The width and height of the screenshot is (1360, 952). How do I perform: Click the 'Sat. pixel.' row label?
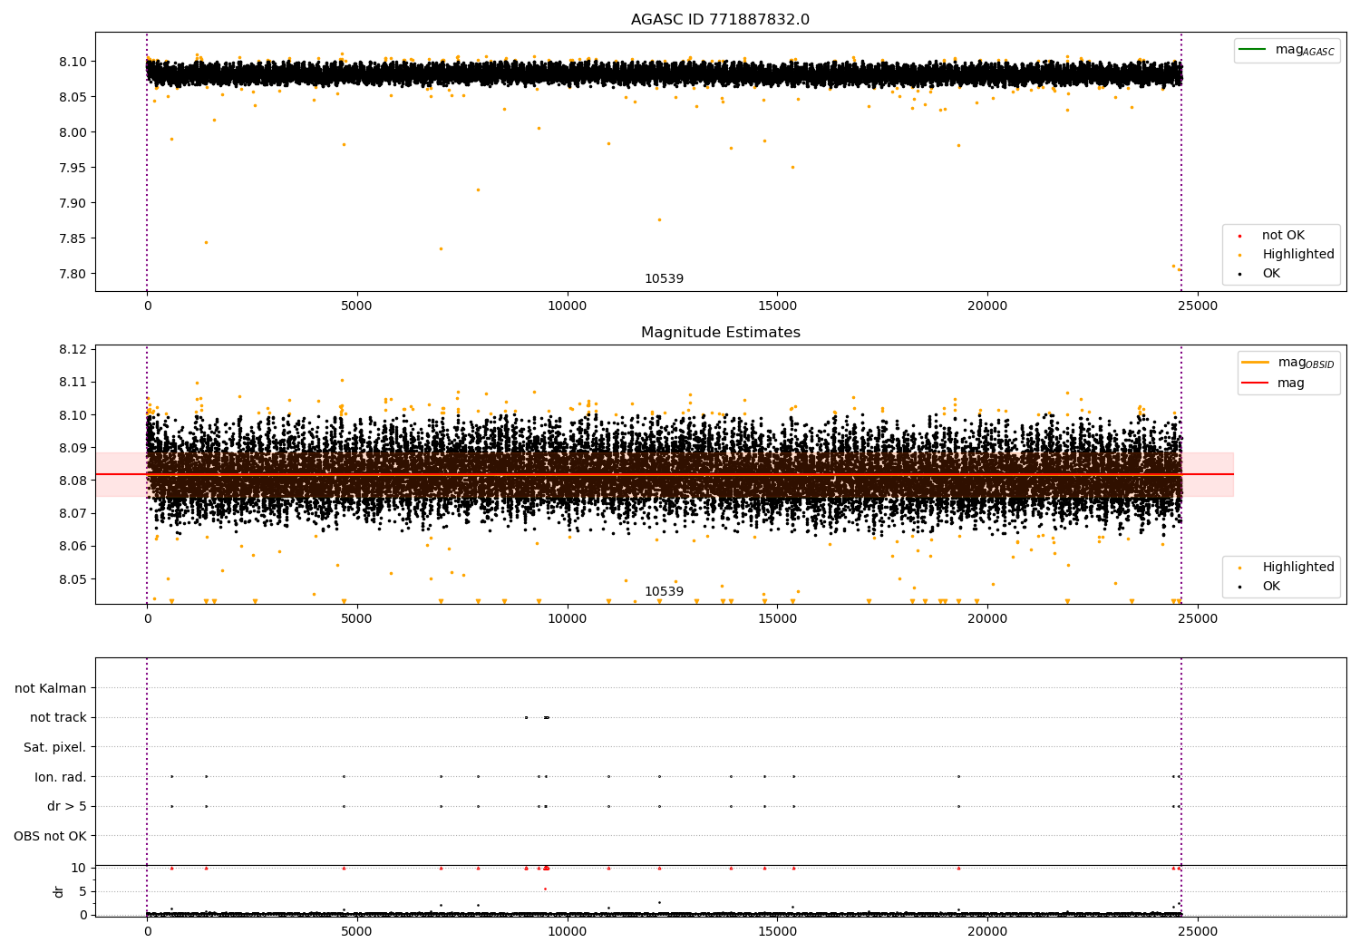(x=55, y=747)
